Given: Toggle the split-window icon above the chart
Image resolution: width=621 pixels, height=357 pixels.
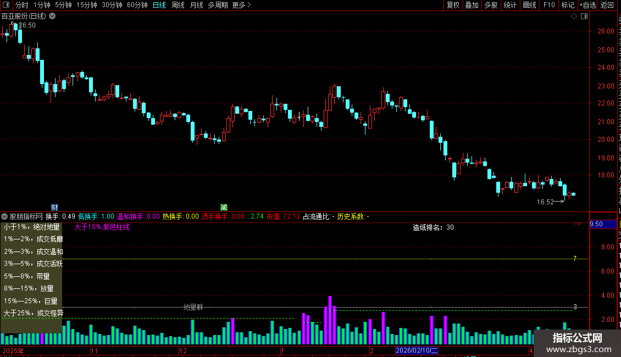Looking at the screenshot, I should pos(584,16).
